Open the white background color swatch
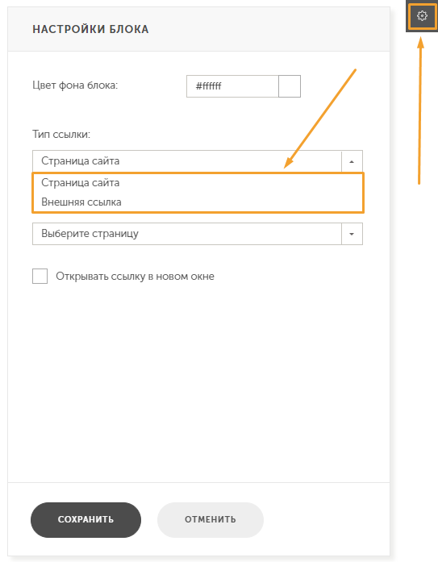Screen dimensions: 438x562 (290, 86)
